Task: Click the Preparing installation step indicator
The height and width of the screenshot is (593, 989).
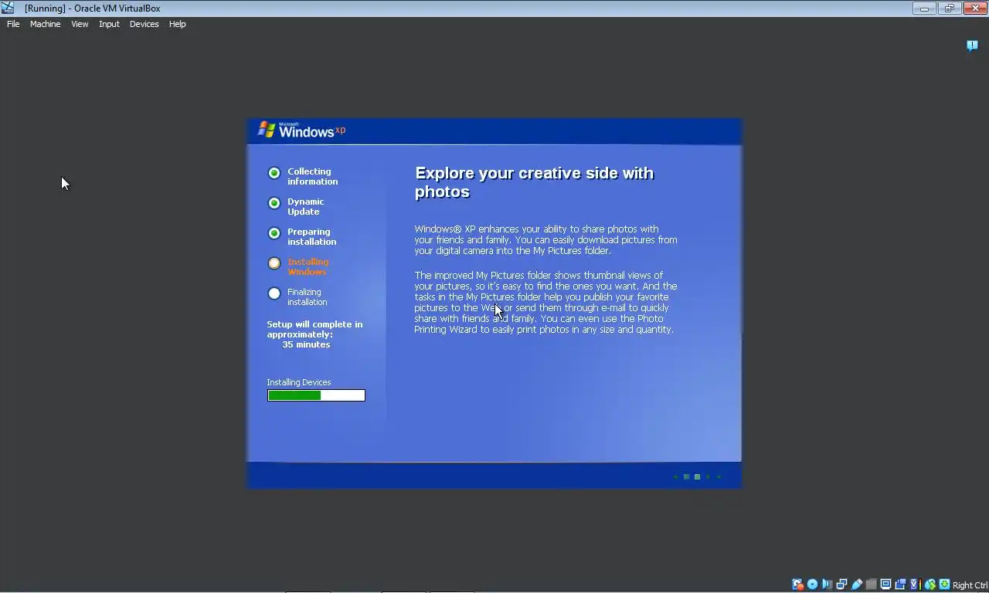Action: [x=274, y=233]
